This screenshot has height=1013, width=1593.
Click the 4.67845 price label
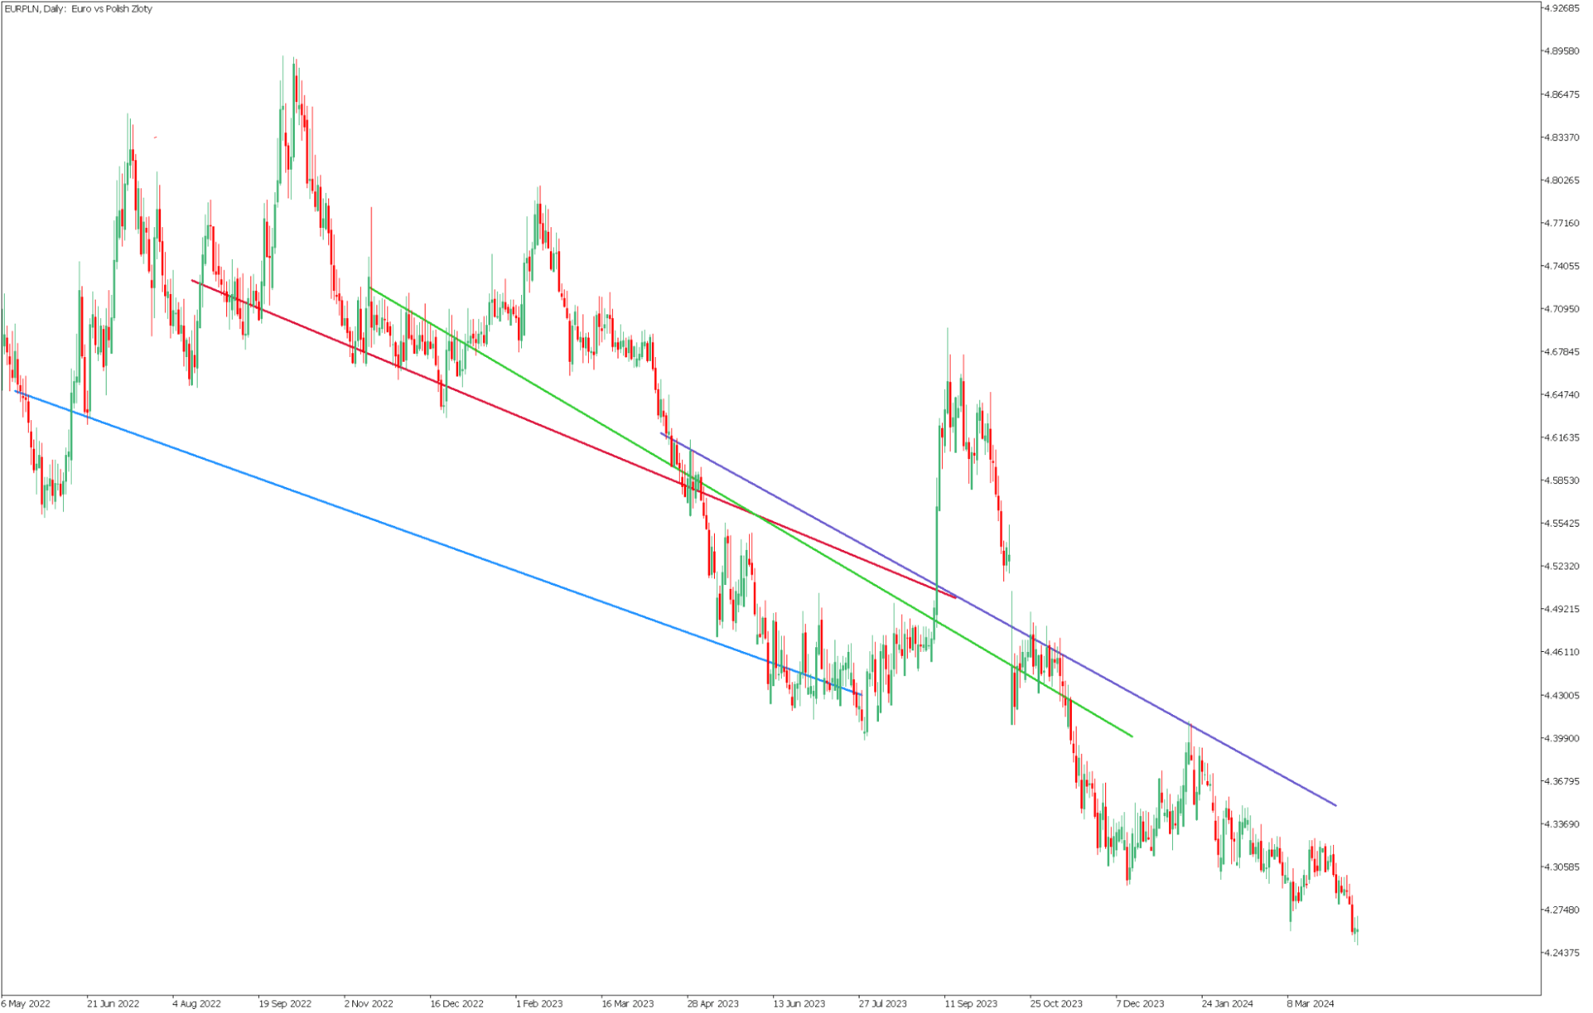pos(1561,351)
